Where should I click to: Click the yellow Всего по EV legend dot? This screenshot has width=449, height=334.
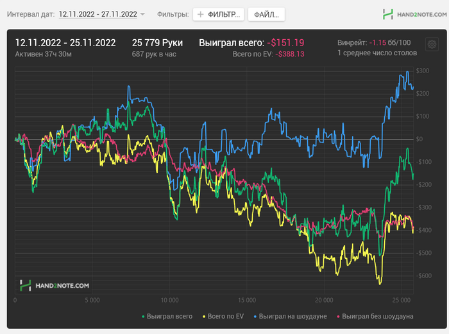(x=204, y=317)
